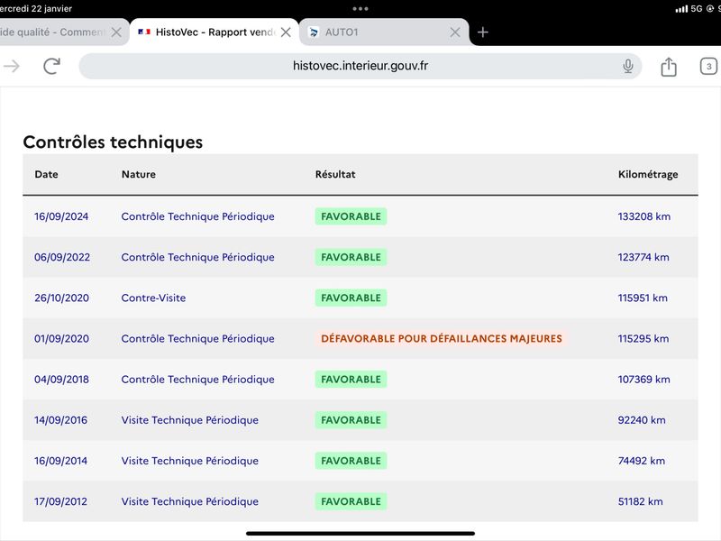Select the date 17/09/2012
Image resolution: width=721 pixels, height=541 pixels.
coord(60,501)
